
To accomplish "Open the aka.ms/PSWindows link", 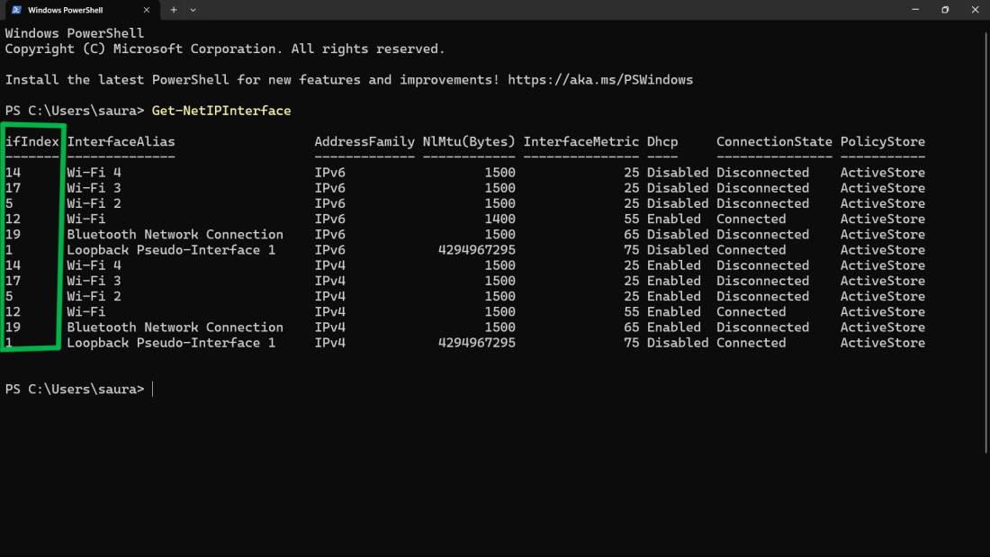I will click(600, 80).
